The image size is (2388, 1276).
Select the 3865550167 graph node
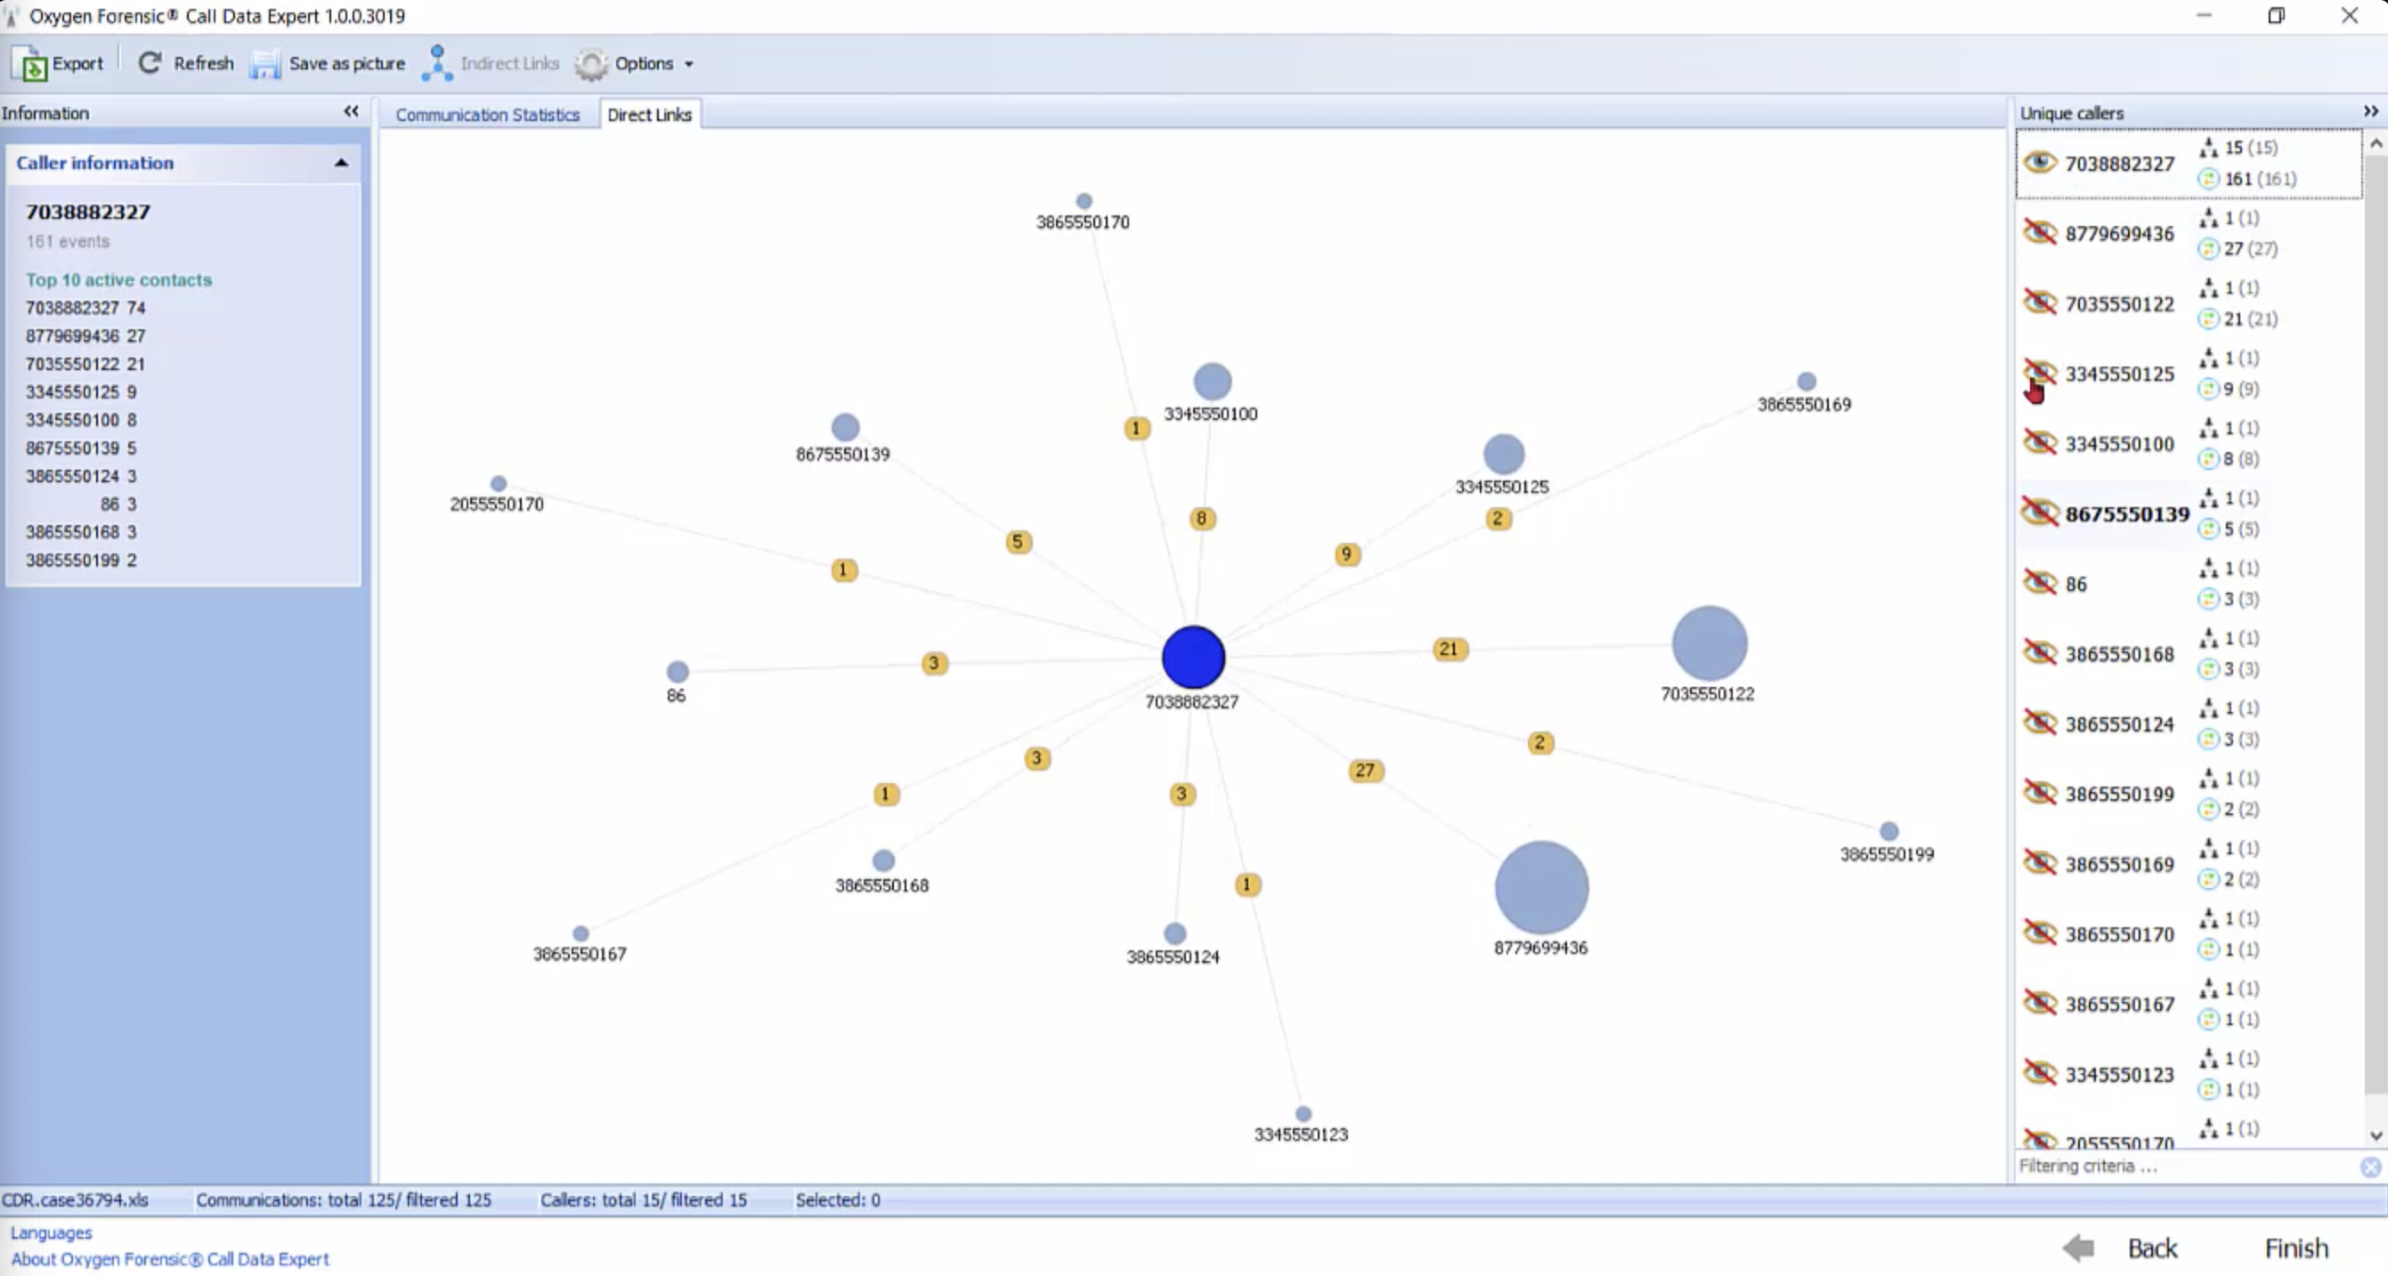(x=581, y=933)
